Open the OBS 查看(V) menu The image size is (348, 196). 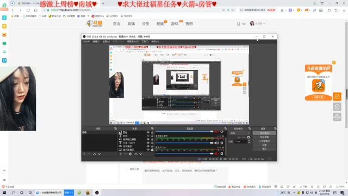pos(106,41)
